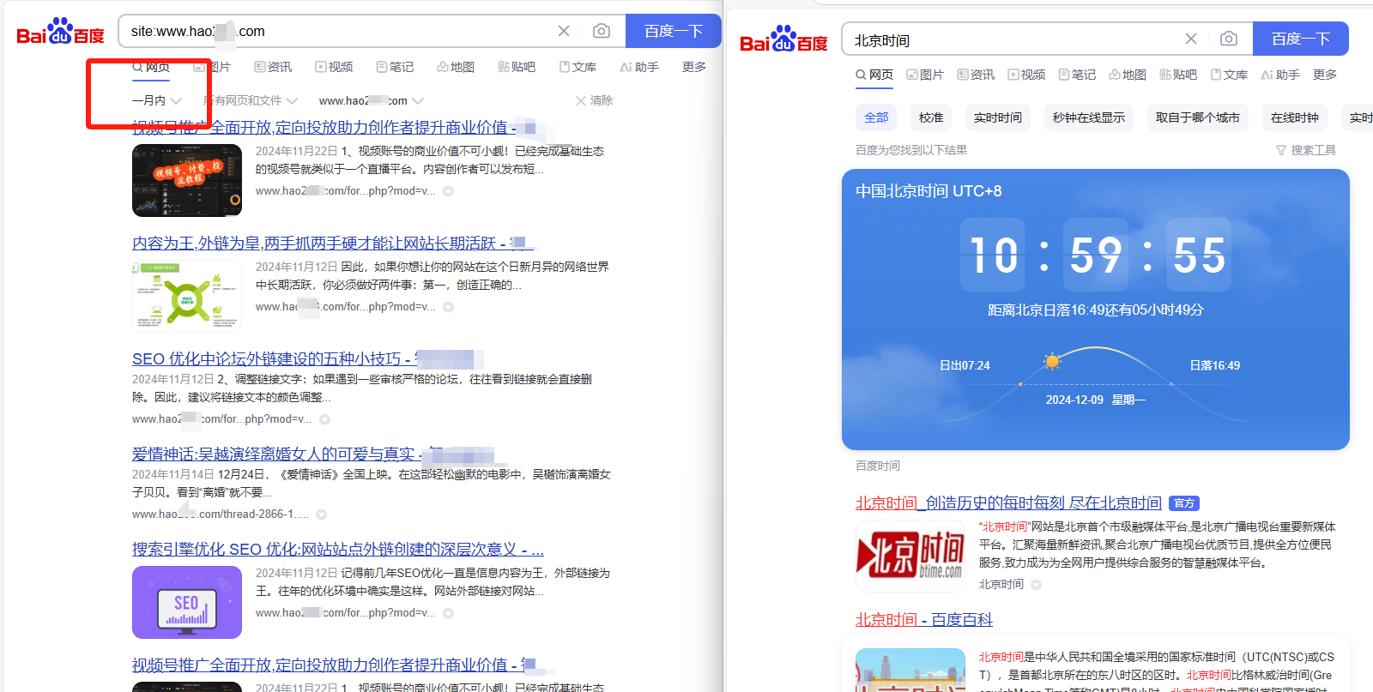Select the 在线时钟 filter chip
This screenshot has height=692, width=1373.
pyautogui.click(x=1295, y=117)
